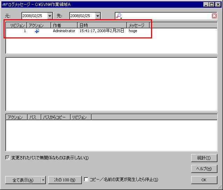Sort by アクション column header in log list
This screenshot has height=190, width=223.
(39, 25)
